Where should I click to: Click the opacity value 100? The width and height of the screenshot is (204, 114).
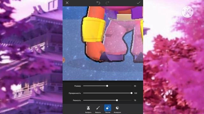[135, 93]
